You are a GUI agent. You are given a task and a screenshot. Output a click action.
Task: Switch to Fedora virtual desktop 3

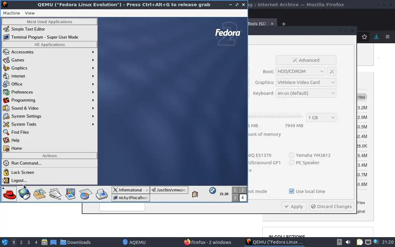pyautogui.click(x=235, y=198)
